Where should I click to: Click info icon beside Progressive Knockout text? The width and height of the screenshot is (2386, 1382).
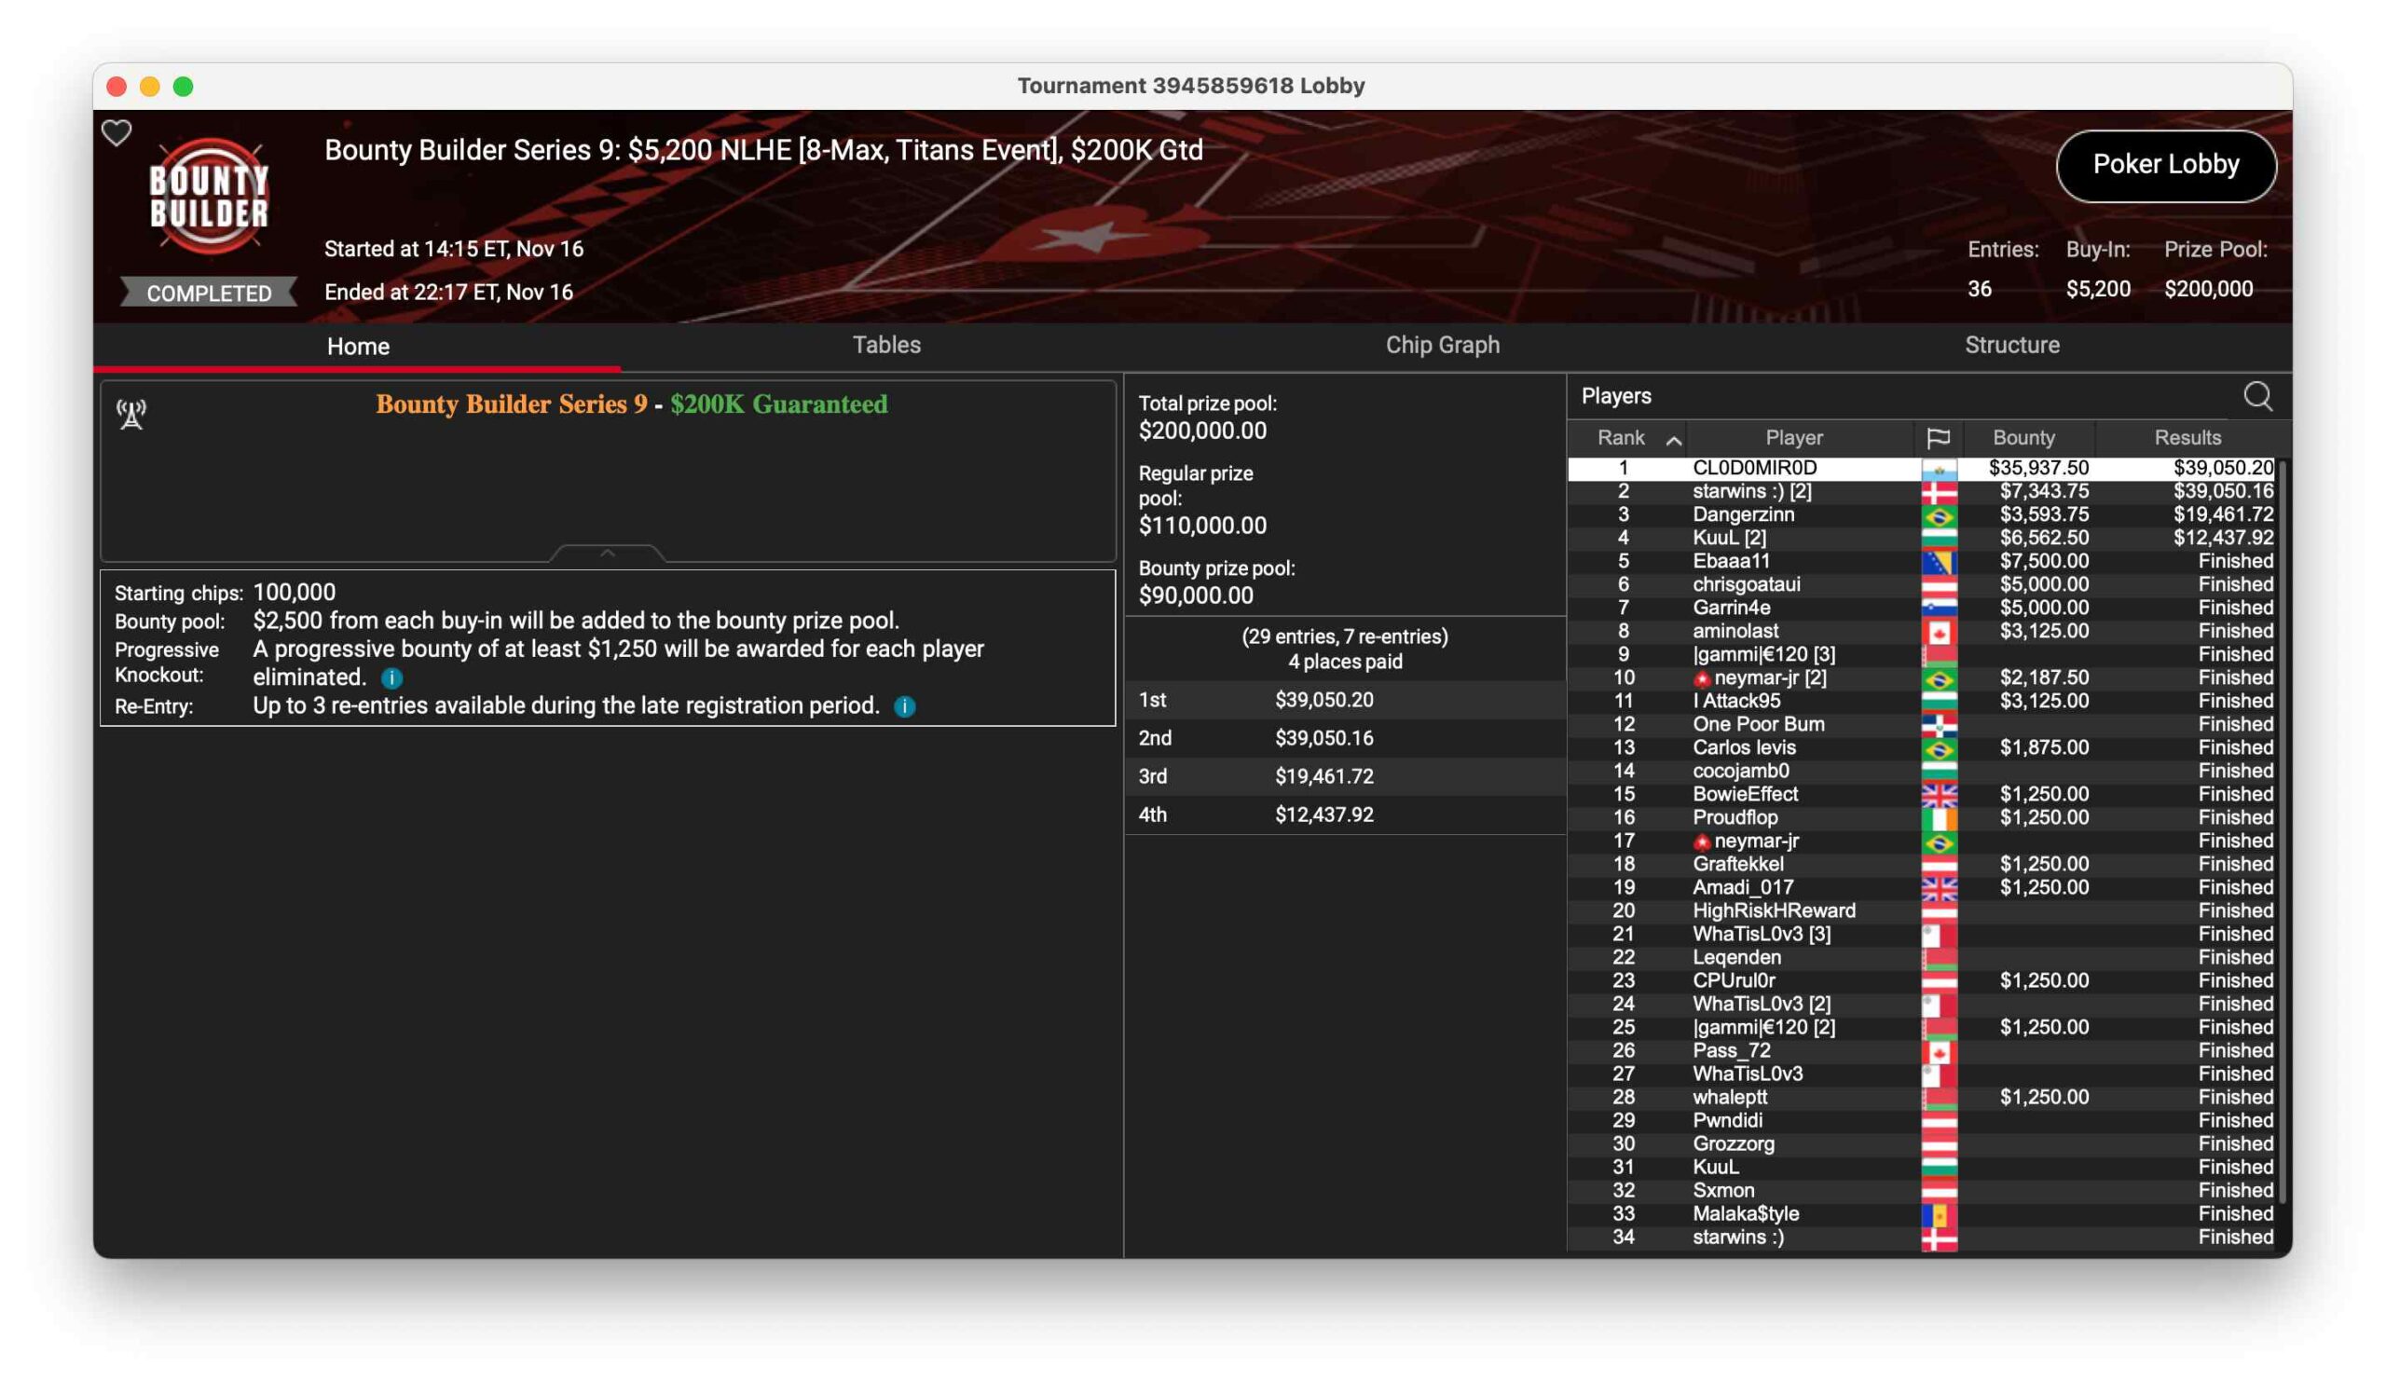click(391, 677)
